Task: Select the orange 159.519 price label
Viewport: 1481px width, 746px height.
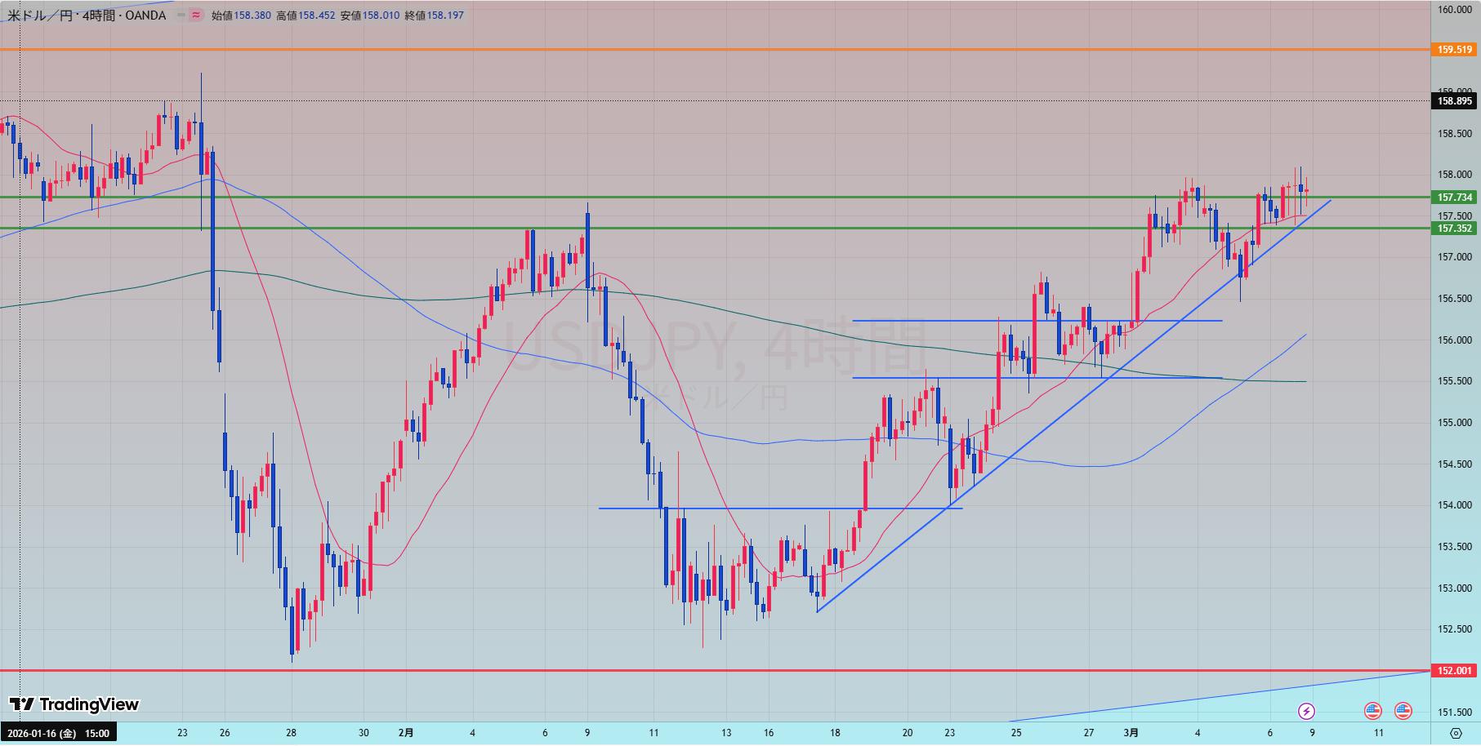Action: [1454, 50]
